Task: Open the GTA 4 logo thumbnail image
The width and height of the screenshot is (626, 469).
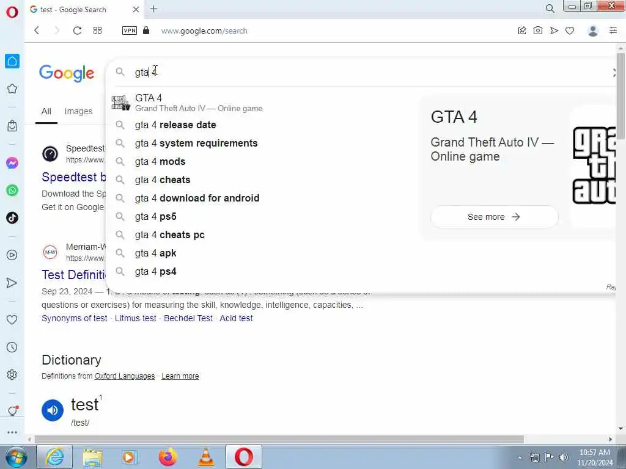Action: tap(594, 165)
